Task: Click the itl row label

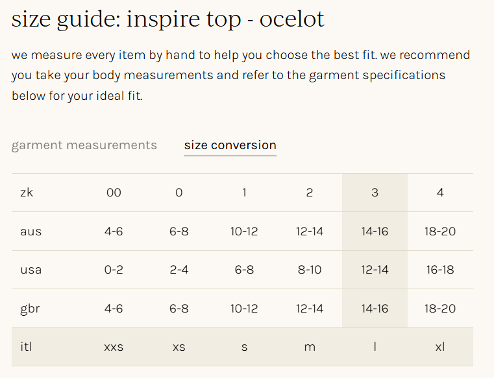Action: click(27, 347)
